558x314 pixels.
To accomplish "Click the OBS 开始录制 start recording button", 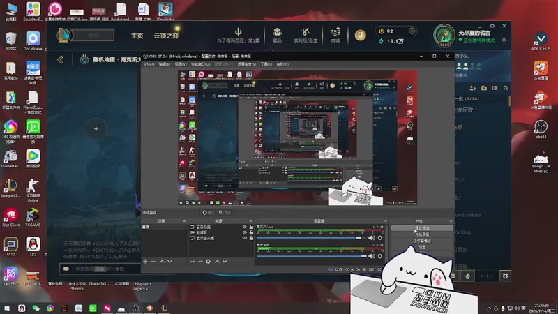I will click(422, 234).
